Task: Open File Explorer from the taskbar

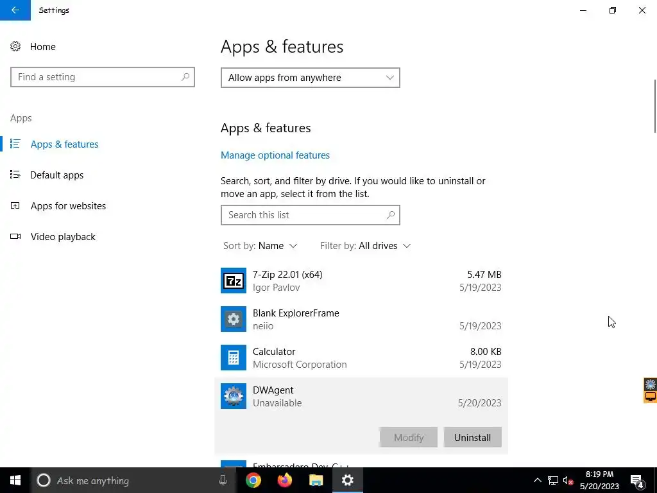Action: coord(316,480)
